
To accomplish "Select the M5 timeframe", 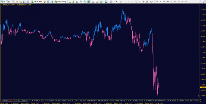I will coord(160,2).
